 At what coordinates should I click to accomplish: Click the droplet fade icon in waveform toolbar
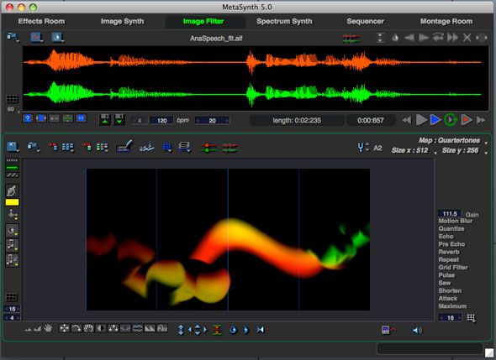[395, 38]
